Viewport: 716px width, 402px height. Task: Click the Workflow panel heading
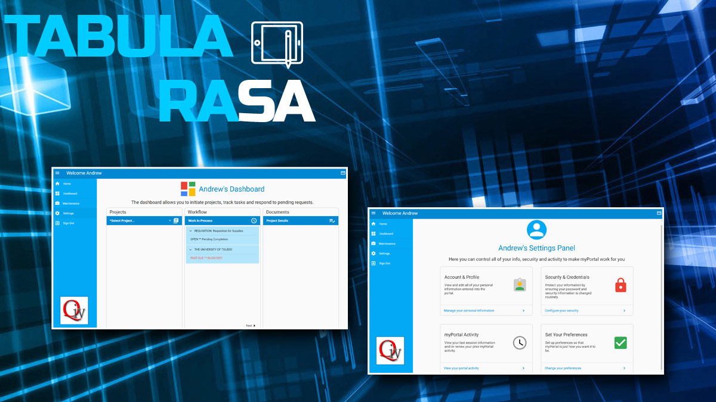(197, 212)
